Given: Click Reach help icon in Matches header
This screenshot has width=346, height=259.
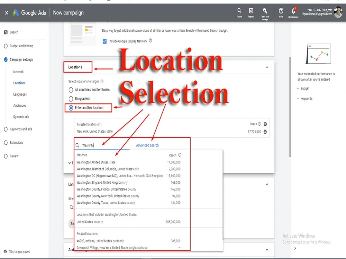Looking at the screenshot, I should pos(180,155).
